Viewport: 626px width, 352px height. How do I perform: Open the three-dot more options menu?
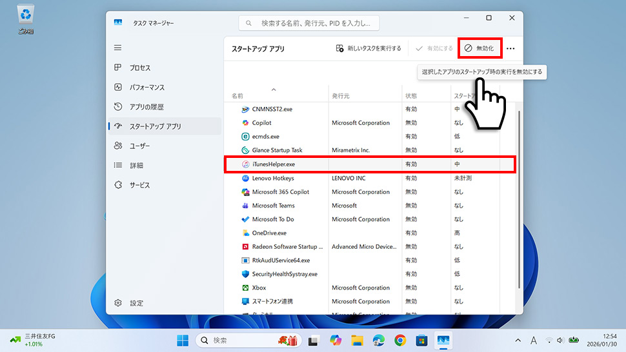tap(510, 48)
